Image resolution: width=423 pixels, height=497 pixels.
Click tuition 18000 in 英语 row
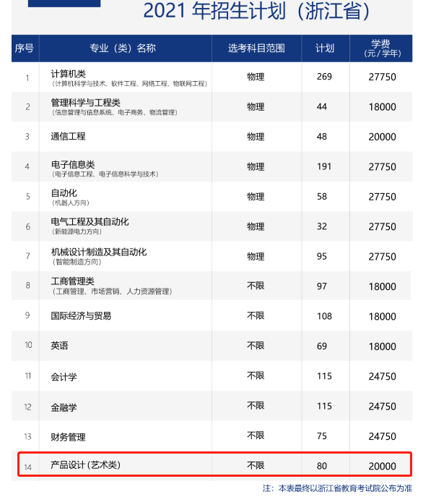point(382,346)
